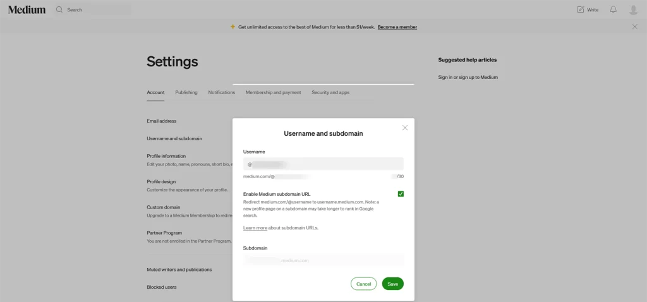This screenshot has width=647, height=302.
Task: Dismiss the membership promotion banner
Action: point(635,27)
